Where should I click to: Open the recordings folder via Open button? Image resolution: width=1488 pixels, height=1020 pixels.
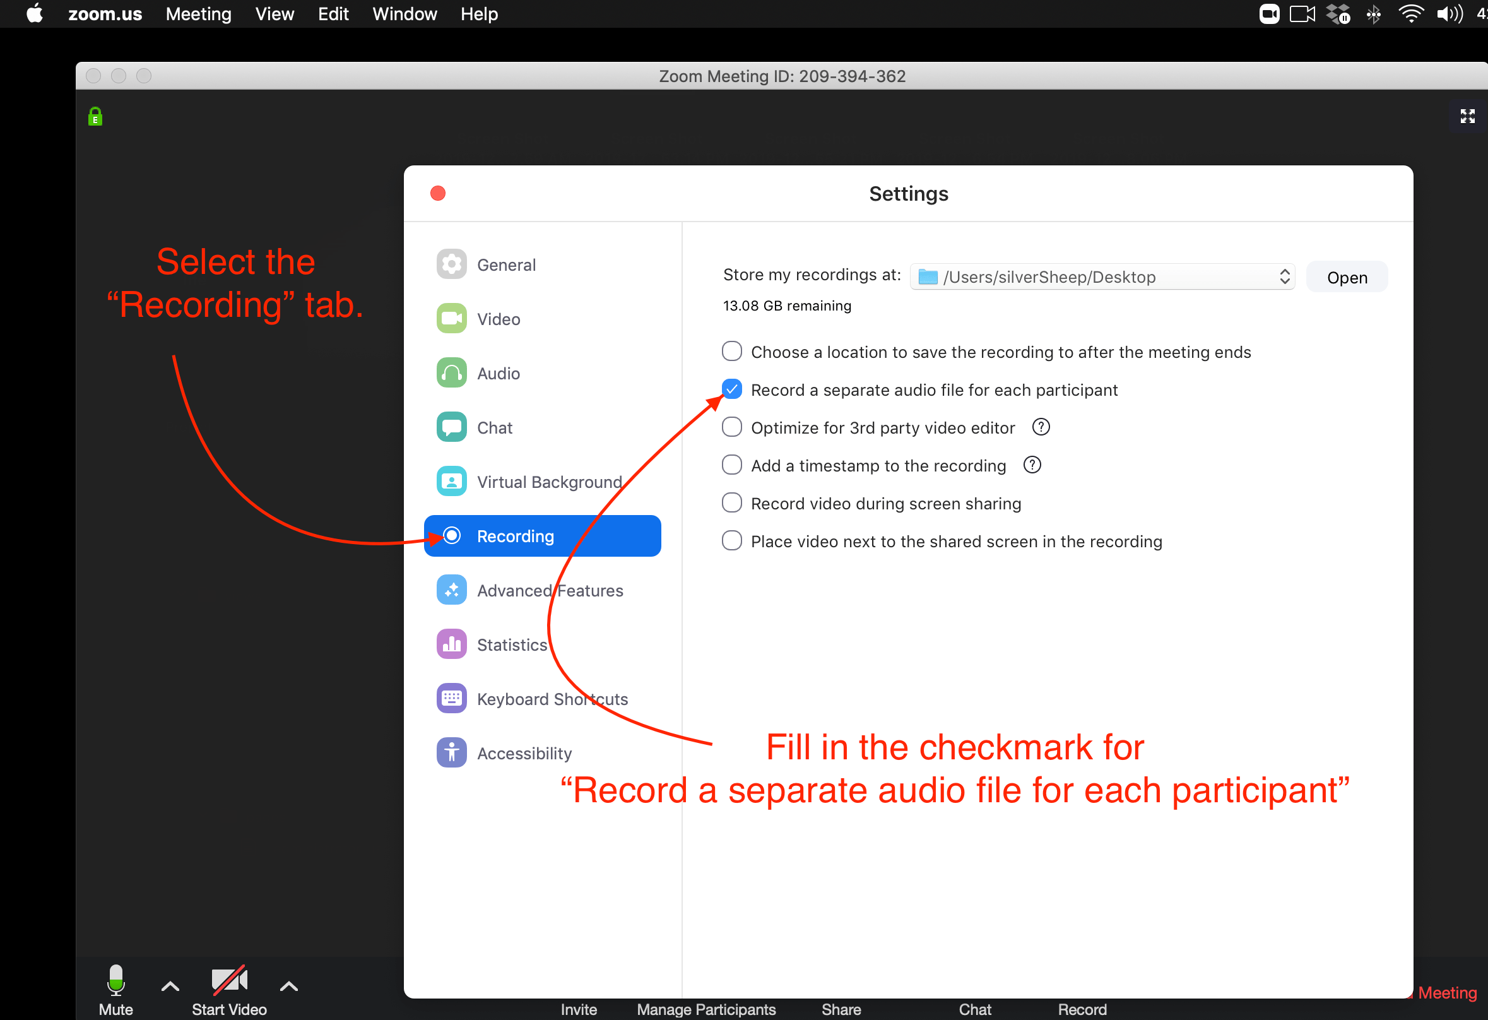[x=1347, y=276]
